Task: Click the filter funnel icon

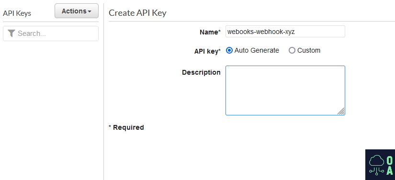Action: 11,33
